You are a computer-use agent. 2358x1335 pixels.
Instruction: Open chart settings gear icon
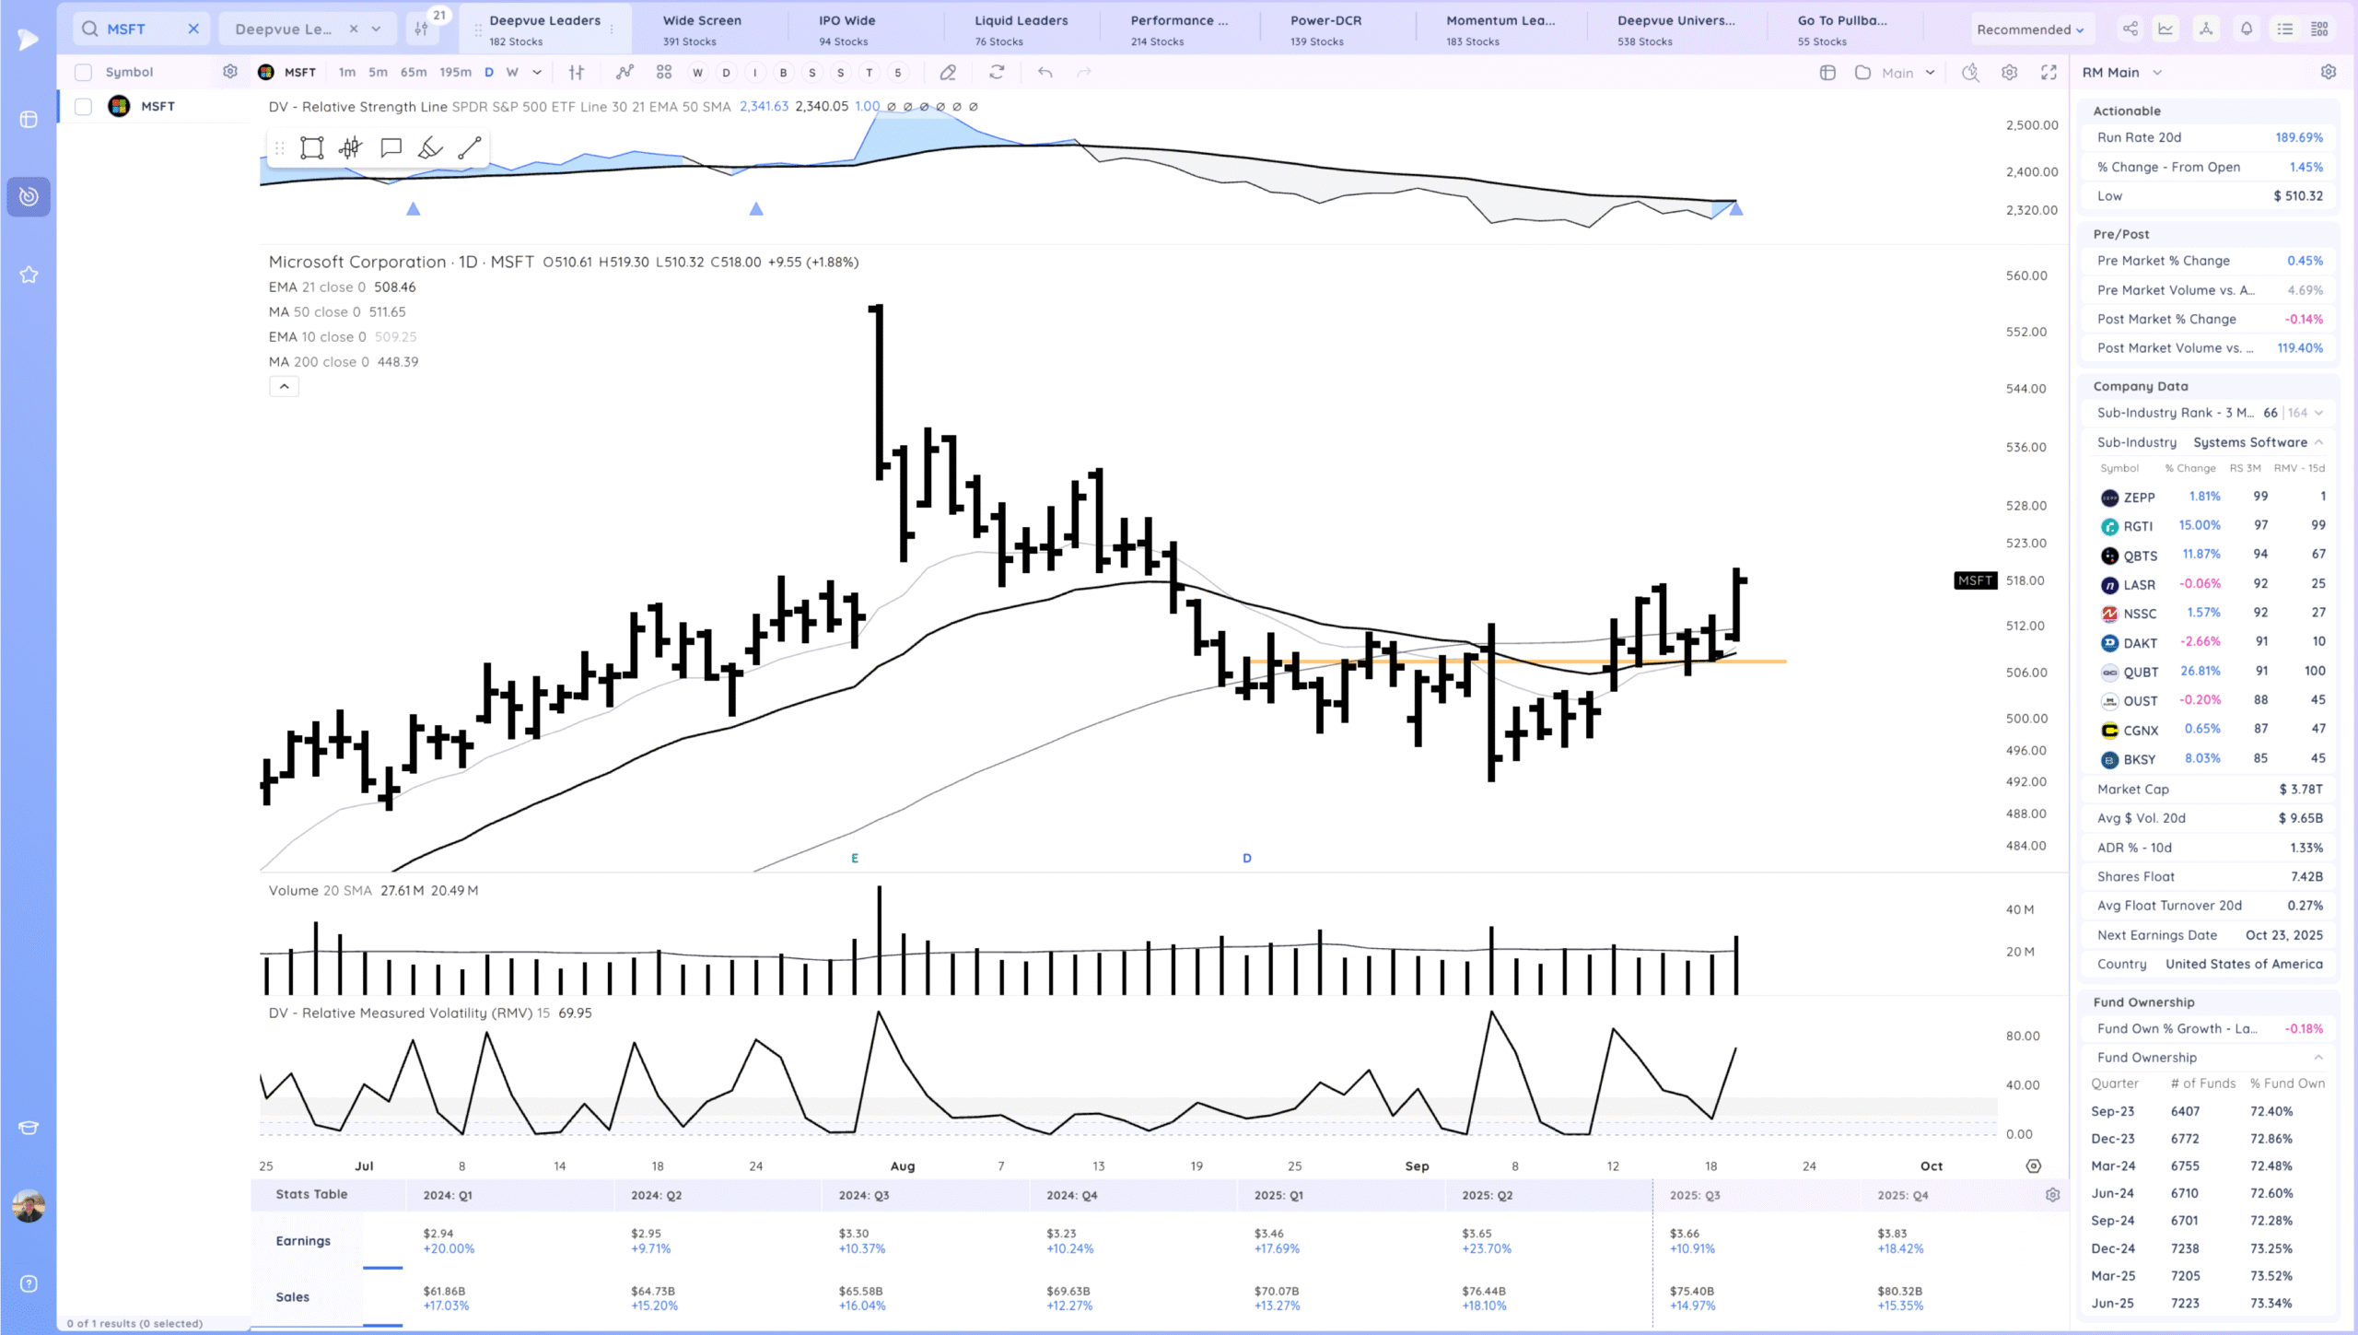(x=2010, y=72)
